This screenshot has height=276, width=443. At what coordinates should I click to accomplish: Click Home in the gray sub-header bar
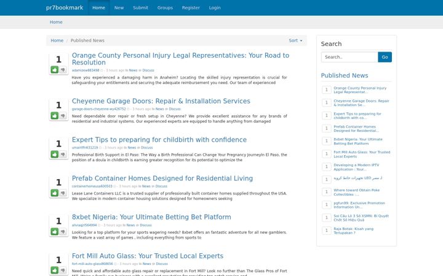(x=56, y=22)
